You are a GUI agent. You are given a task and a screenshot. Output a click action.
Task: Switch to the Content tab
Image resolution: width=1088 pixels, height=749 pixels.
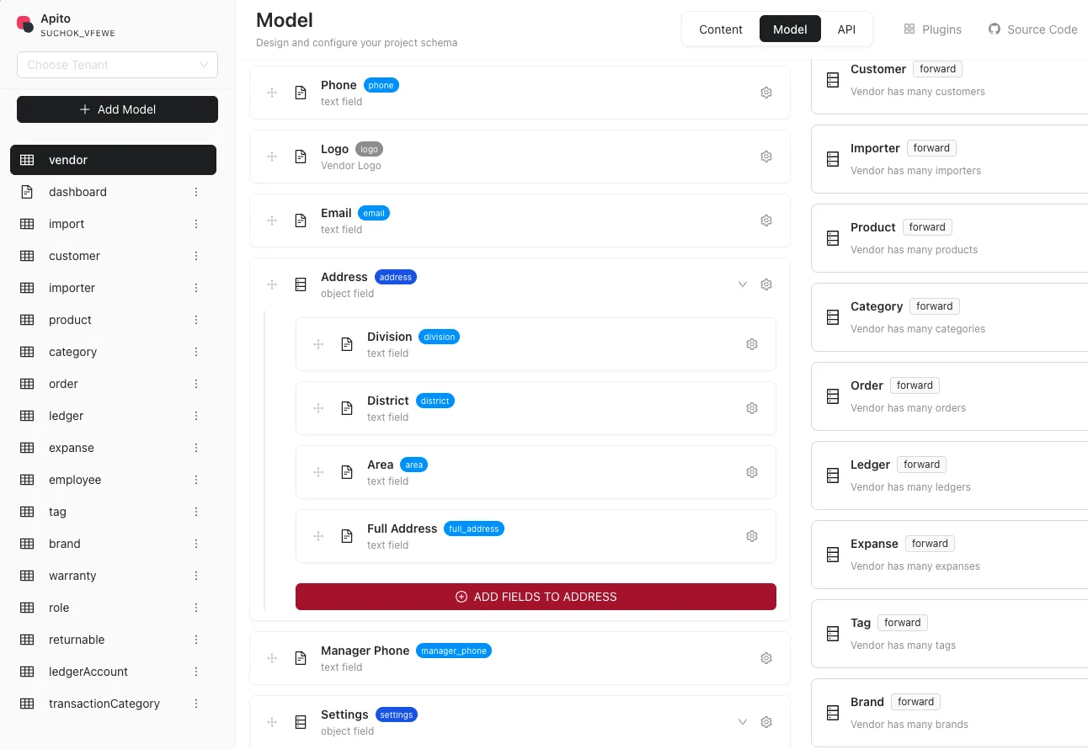720,29
